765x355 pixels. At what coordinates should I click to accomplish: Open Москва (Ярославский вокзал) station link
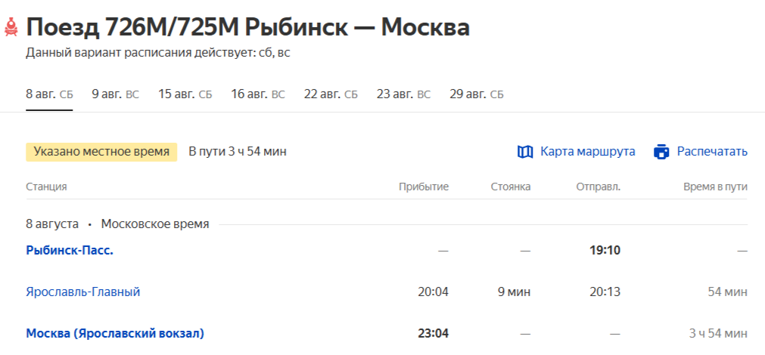point(115,334)
